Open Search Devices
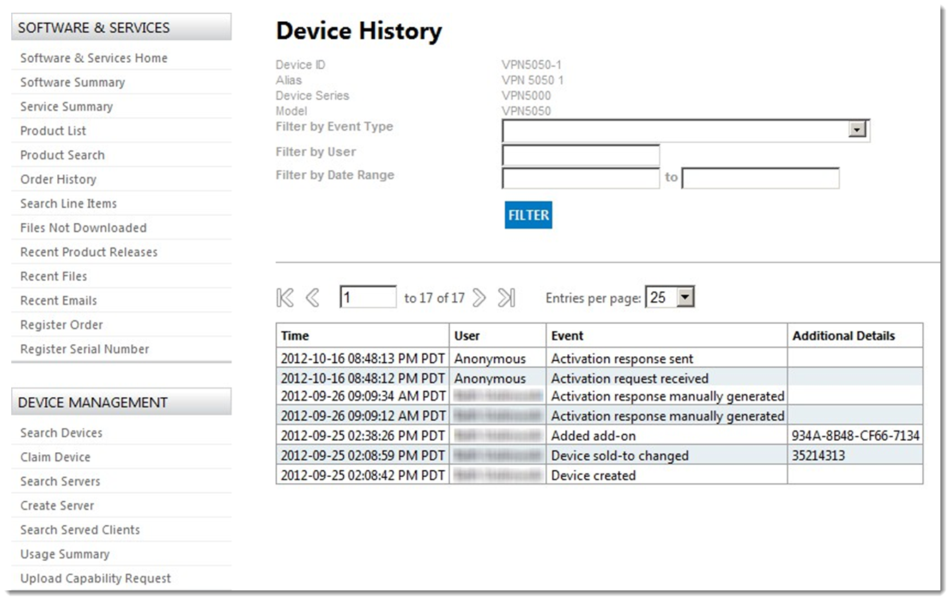The image size is (951, 601). [x=61, y=432]
